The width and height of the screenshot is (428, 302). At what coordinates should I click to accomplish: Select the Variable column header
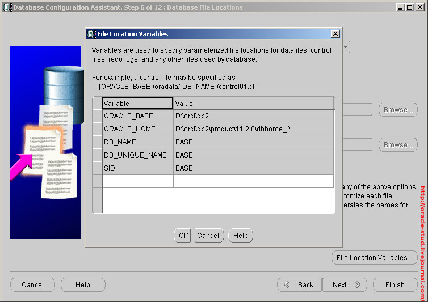click(x=137, y=103)
